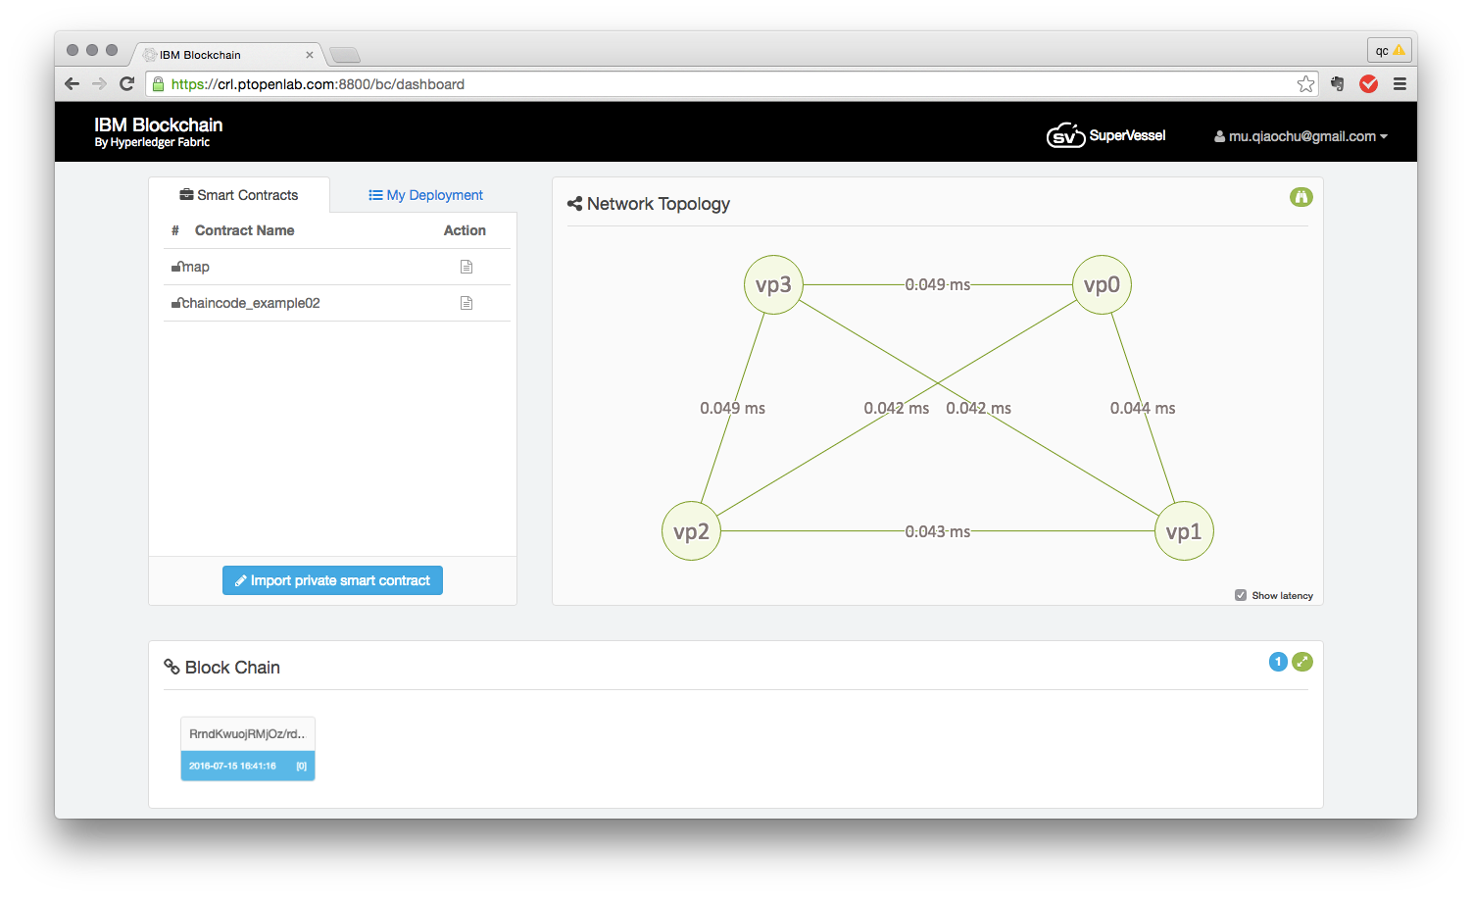Click the chaincode_example02 contract name
Viewport: 1472px width, 897px height.
[251, 303]
